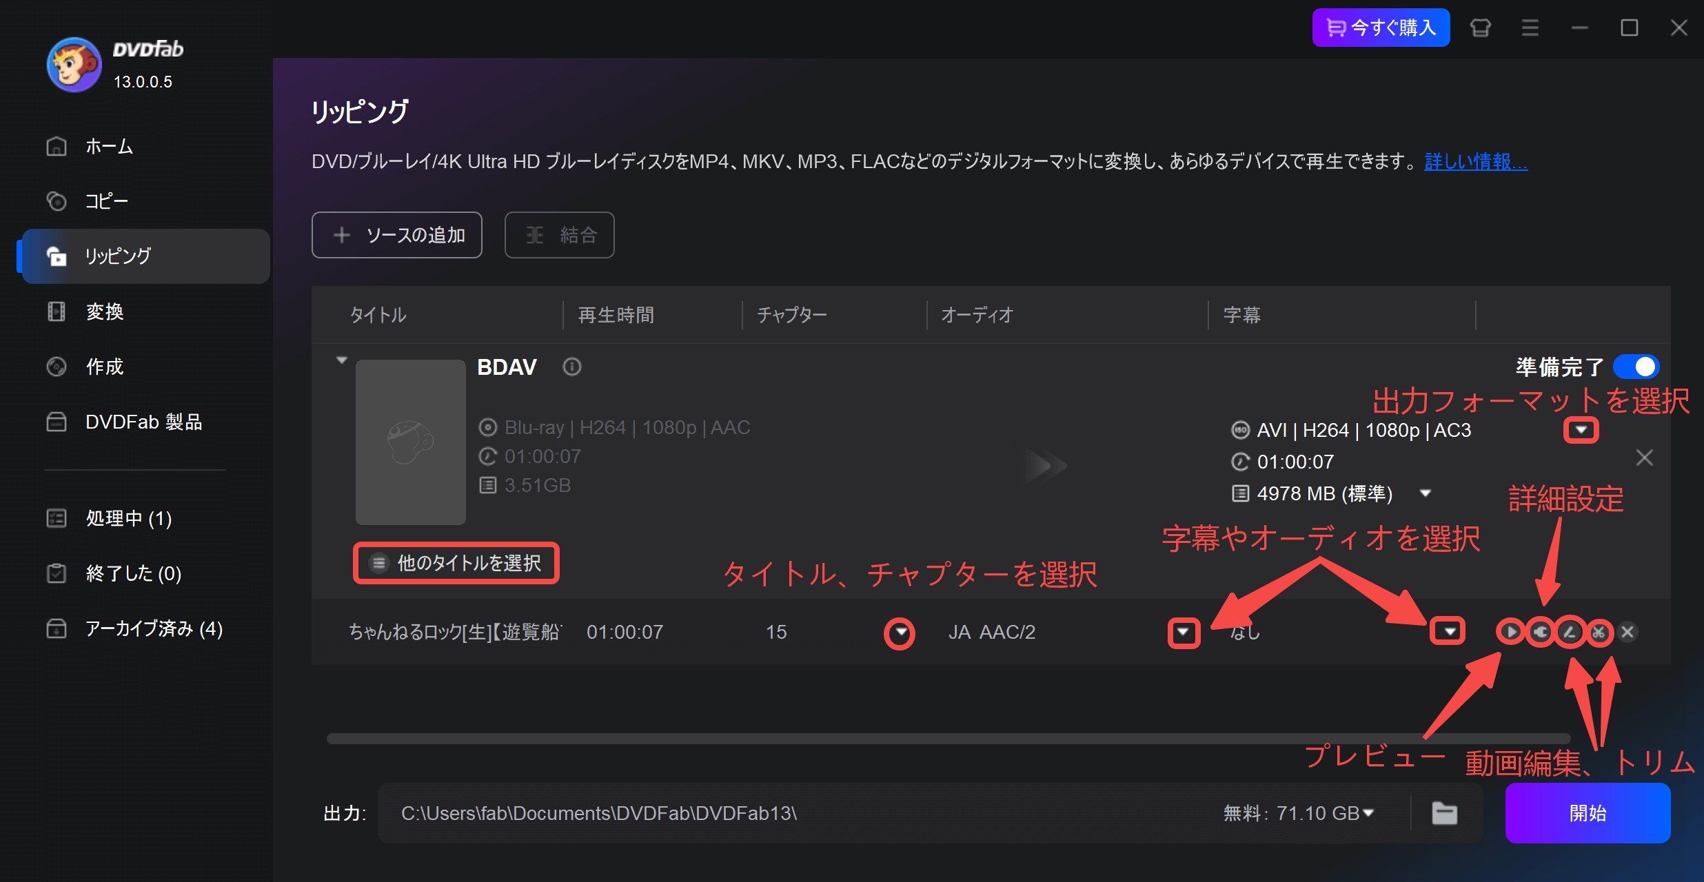Click Blu-ray | H264 | 1080p | AAC source info
The height and width of the screenshot is (882, 1704).
point(627,427)
